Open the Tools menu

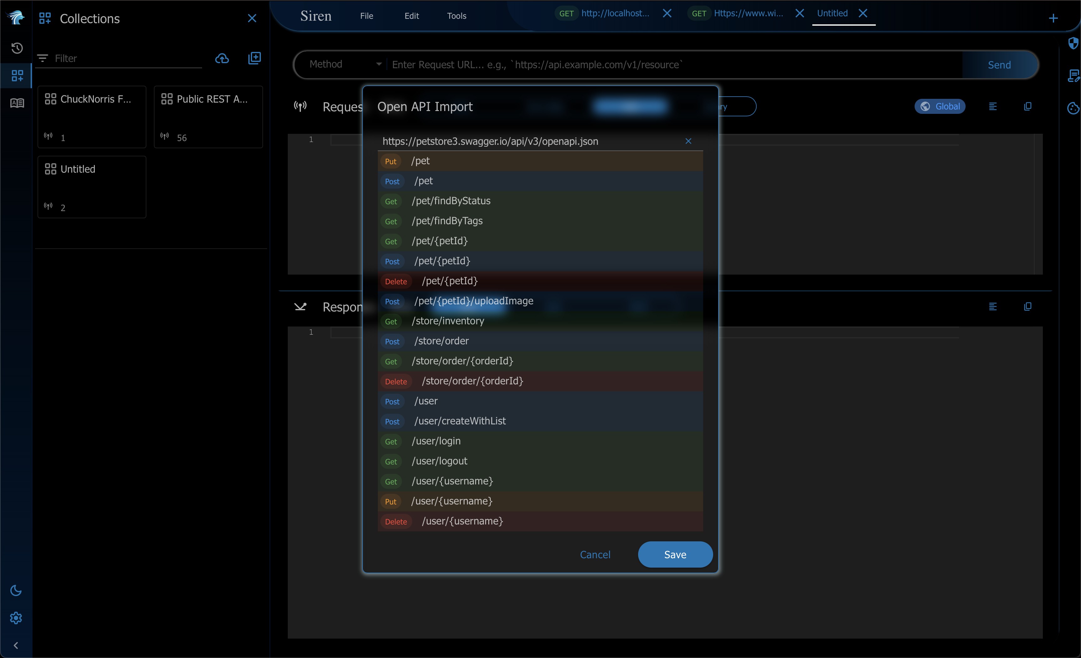[456, 16]
